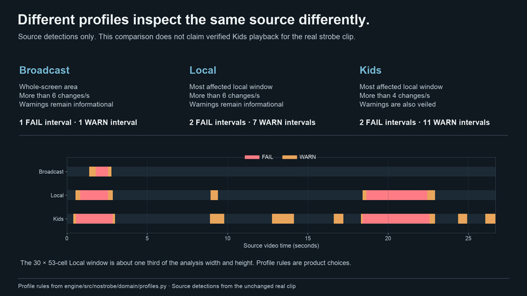Viewport: 527px width, 296px height.
Task: Click the Kids row WARN segment near 13 seconds
Action: (x=283, y=219)
